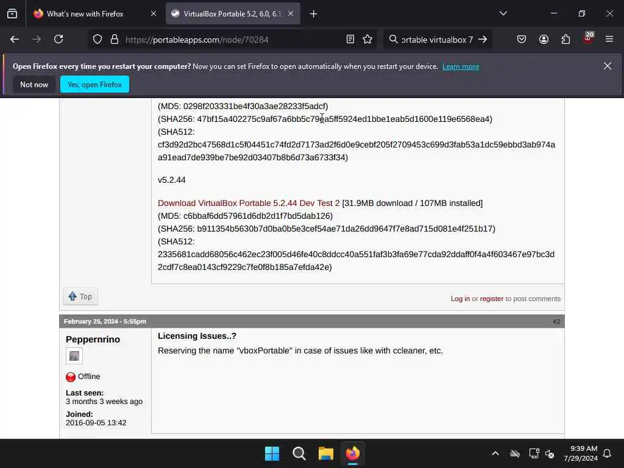Show hidden tray icons chevron
Screen dimensions: 624x468
coord(495,453)
